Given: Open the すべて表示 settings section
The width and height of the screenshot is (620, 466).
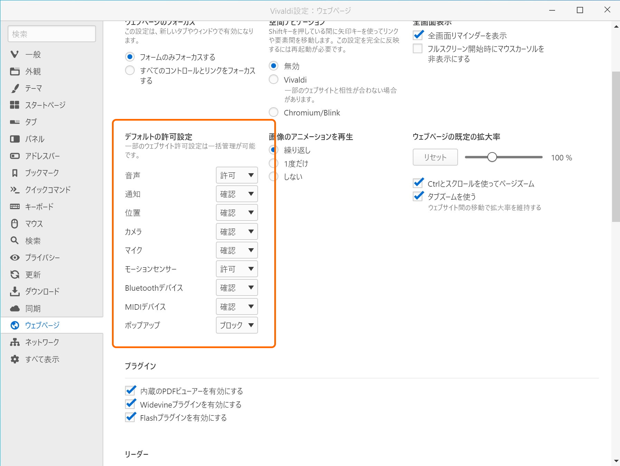Looking at the screenshot, I should [x=41, y=359].
